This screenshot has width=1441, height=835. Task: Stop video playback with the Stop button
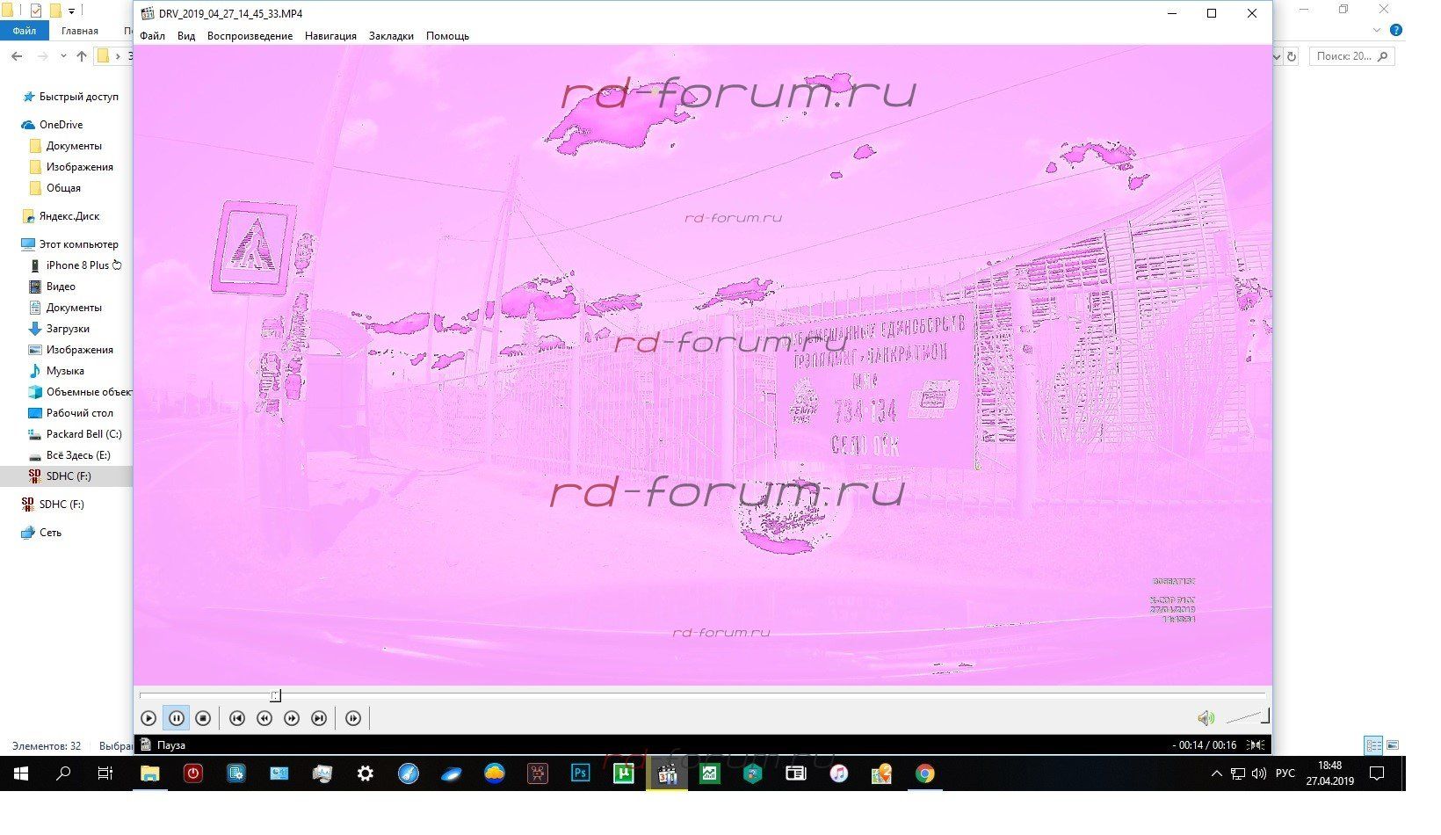[x=203, y=718]
